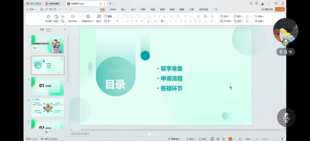
Task: Collapse the slide thumbnail panel
Action: [x=65, y=29]
